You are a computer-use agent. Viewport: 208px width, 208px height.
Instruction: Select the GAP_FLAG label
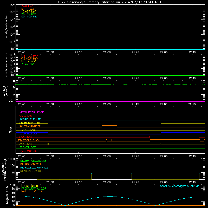[25, 116]
